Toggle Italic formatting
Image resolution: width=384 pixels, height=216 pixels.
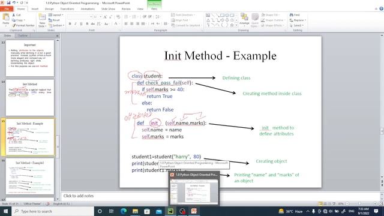click(x=76, y=24)
